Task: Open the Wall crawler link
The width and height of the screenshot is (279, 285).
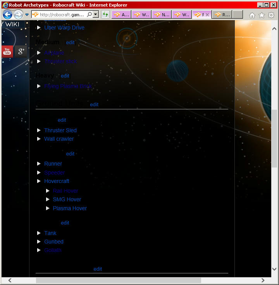Action: coord(59,139)
